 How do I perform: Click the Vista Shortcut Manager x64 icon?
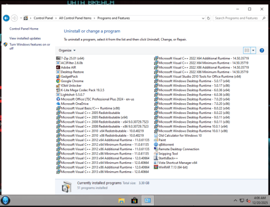click(156, 163)
